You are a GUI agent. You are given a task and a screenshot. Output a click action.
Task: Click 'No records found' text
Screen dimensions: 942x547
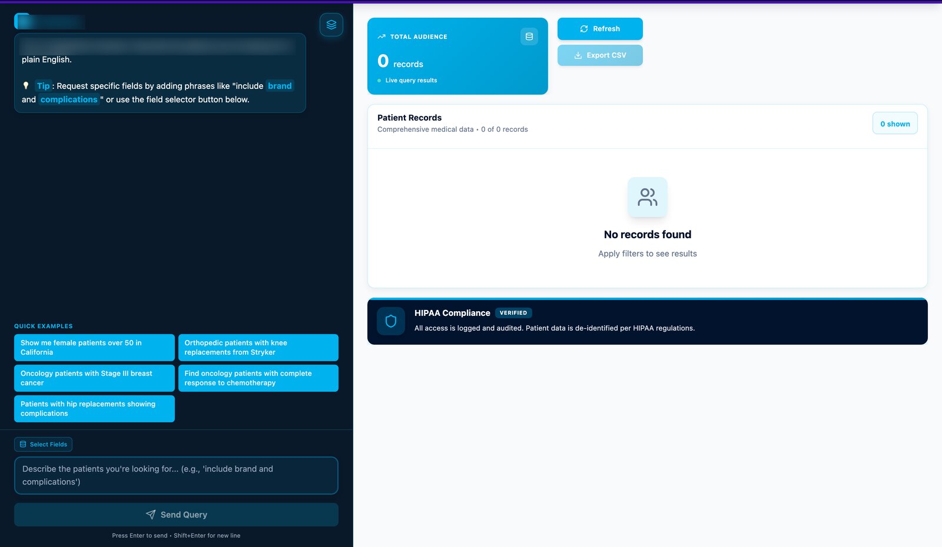tap(648, 235)
